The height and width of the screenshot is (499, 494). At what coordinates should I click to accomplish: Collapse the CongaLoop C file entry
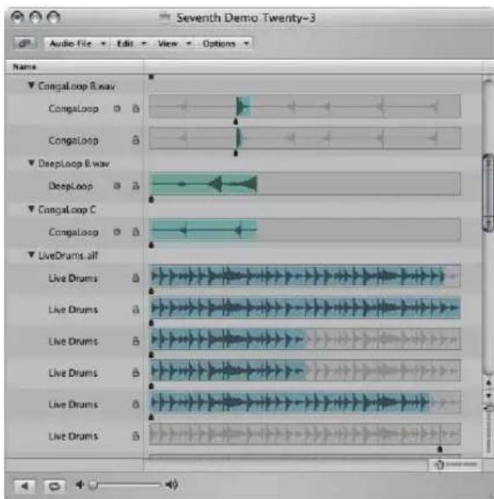tap(31, 209)
